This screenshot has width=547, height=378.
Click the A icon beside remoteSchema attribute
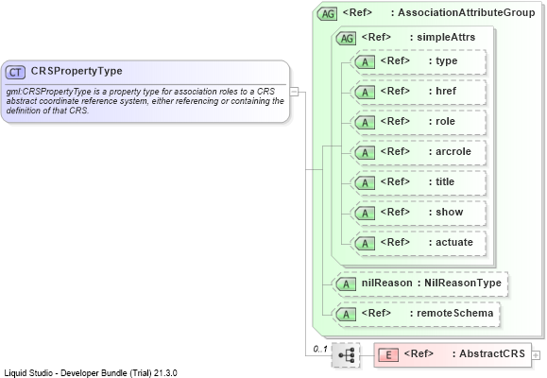click(x=346, y=315)
